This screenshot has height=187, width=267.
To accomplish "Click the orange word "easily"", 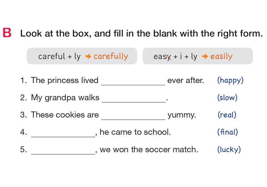I will coord(221,57).
